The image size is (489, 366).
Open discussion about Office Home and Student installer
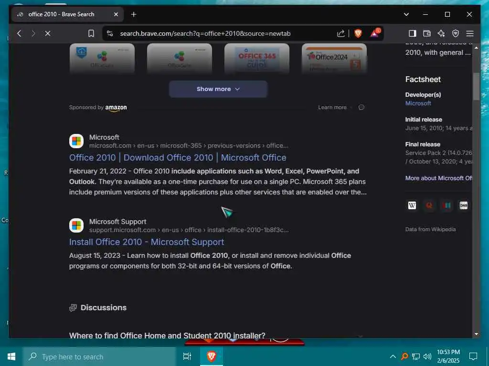coord(167,335)
